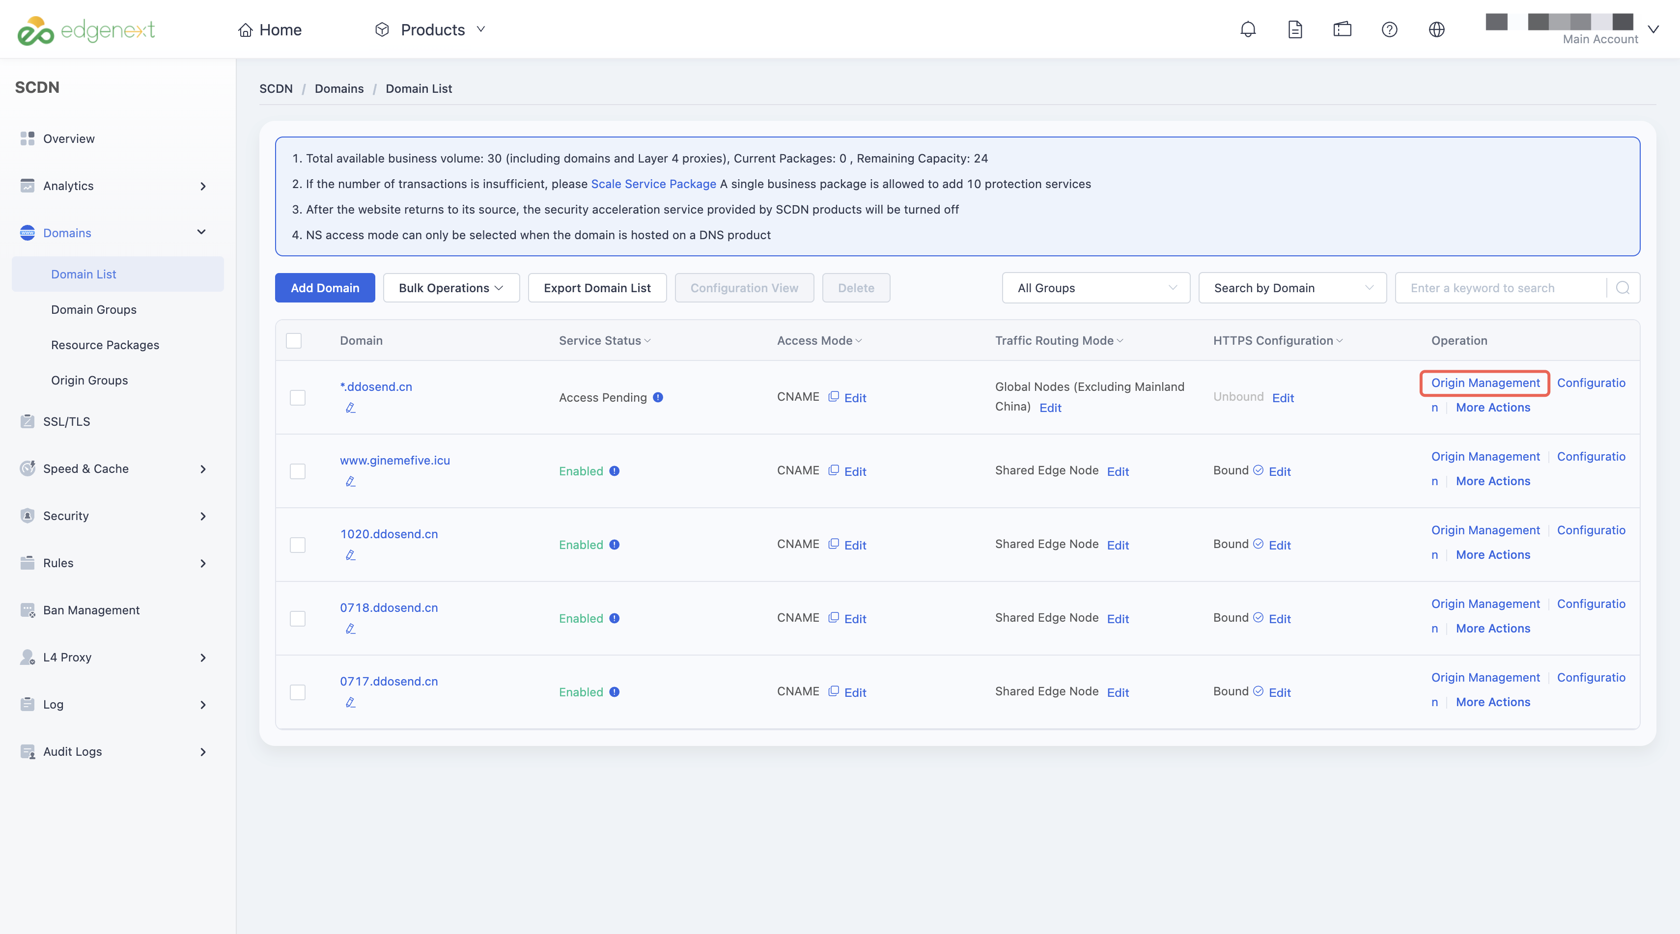Open the help question mark icon
Viewport: 1680px width, 934px height.
[1389, 29]
